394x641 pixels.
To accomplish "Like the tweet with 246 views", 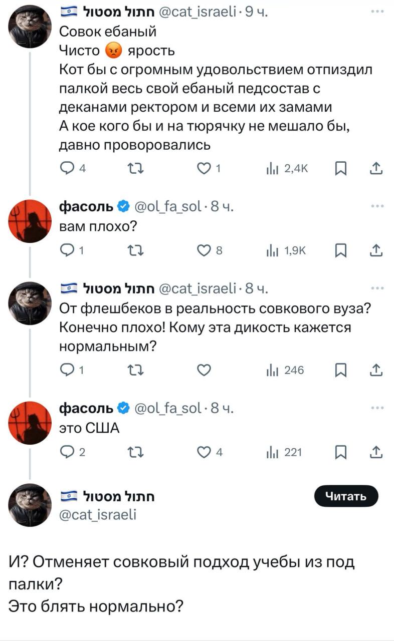I will click(202, 370).
